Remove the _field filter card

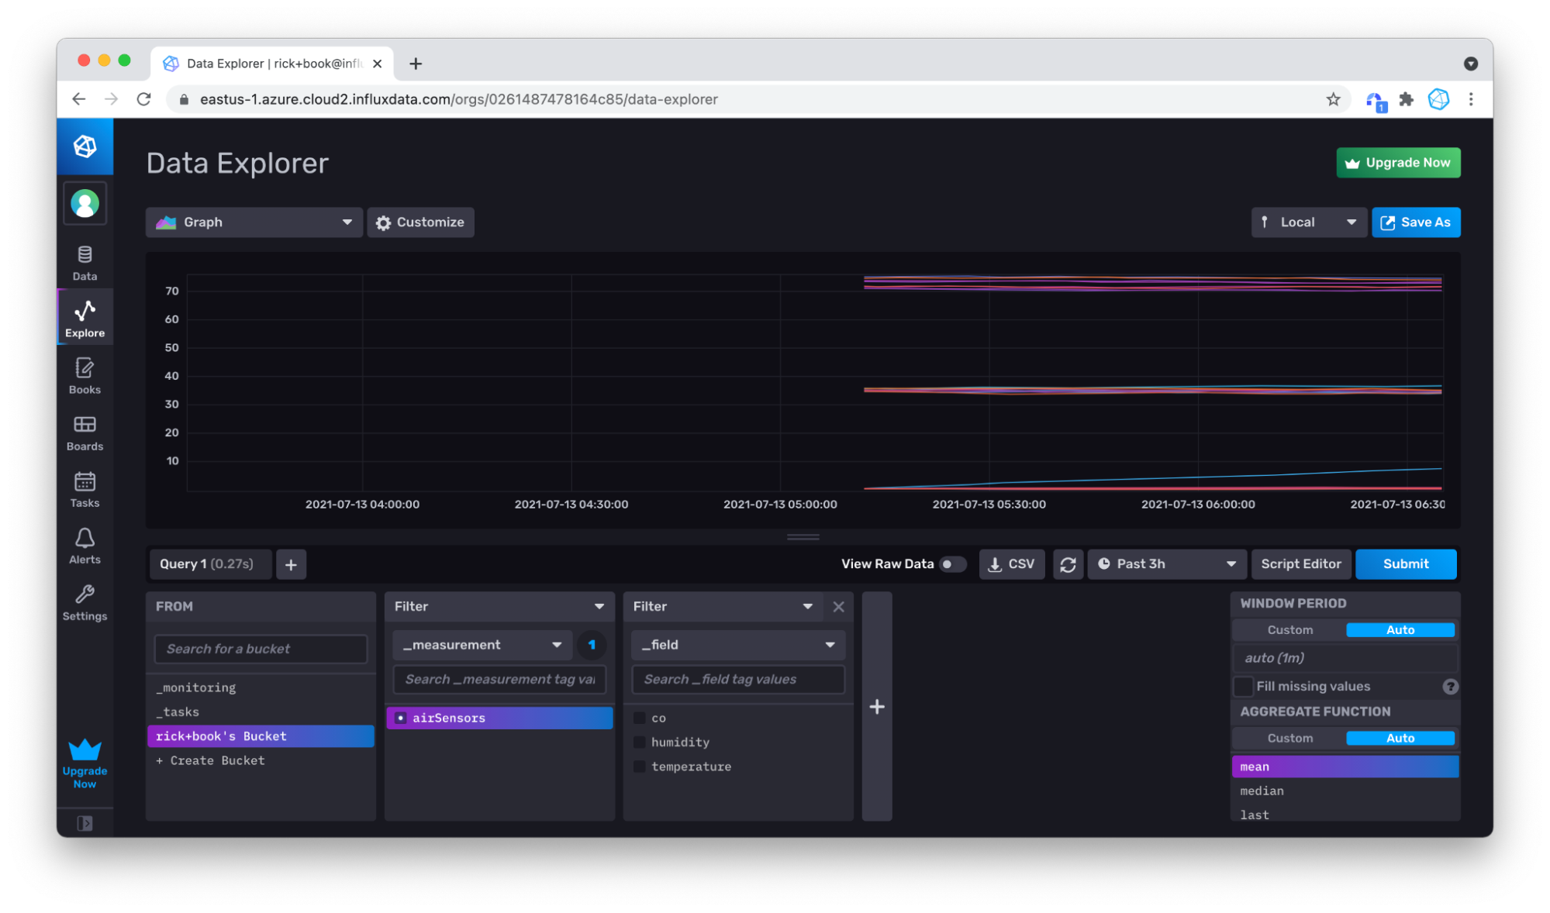(838, 607)
